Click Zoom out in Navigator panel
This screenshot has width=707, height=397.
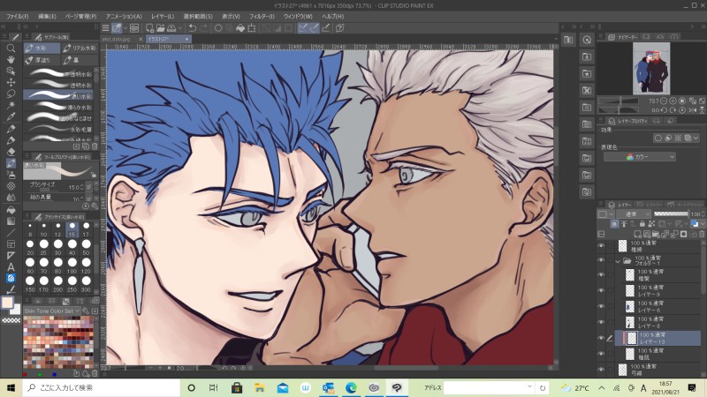pyautogui.click(x=665, y=101)
